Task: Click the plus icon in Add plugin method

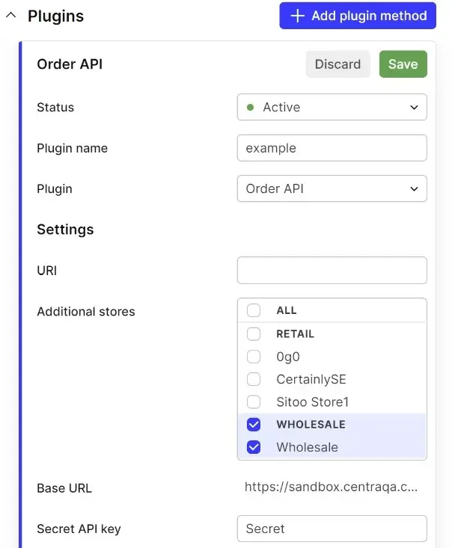Action: coord(297,16)
